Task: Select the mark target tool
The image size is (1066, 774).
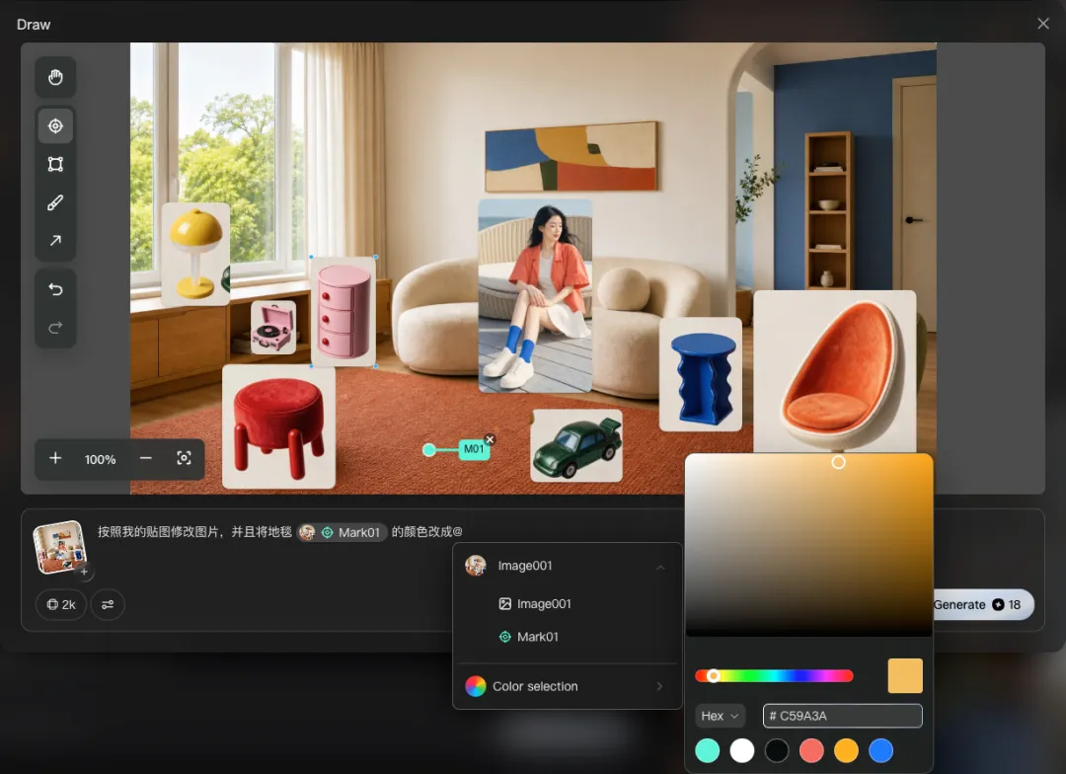Action: coord(55,125)
